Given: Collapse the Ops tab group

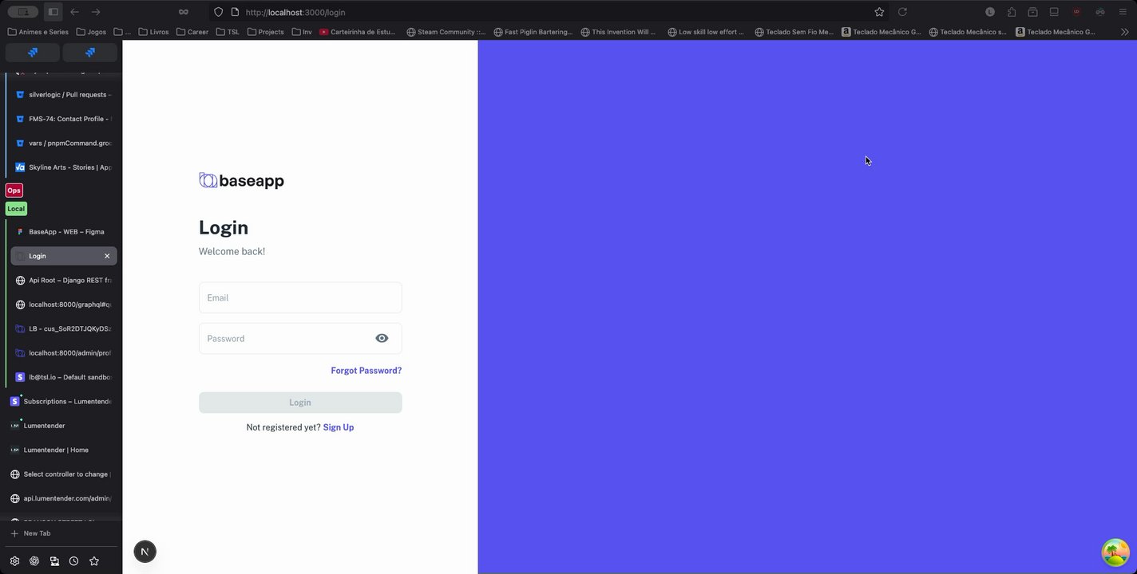Looking at the screenshot, I should pyautogui.click(x=14, y=191).
